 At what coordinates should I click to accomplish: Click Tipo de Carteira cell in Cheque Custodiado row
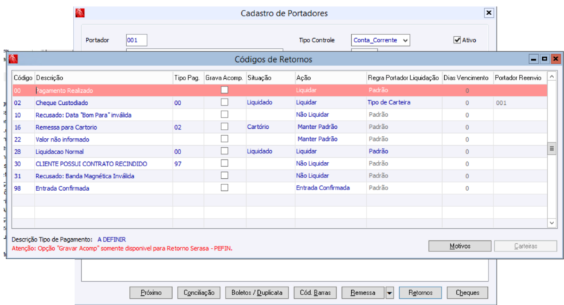coord(404,102)
